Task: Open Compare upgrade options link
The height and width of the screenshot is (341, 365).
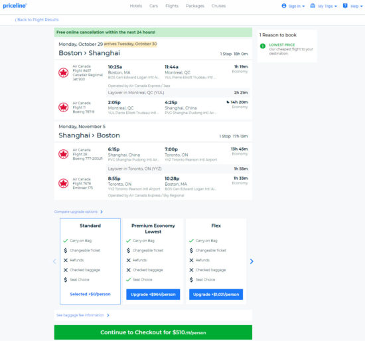Action: [x=76, y=212]
